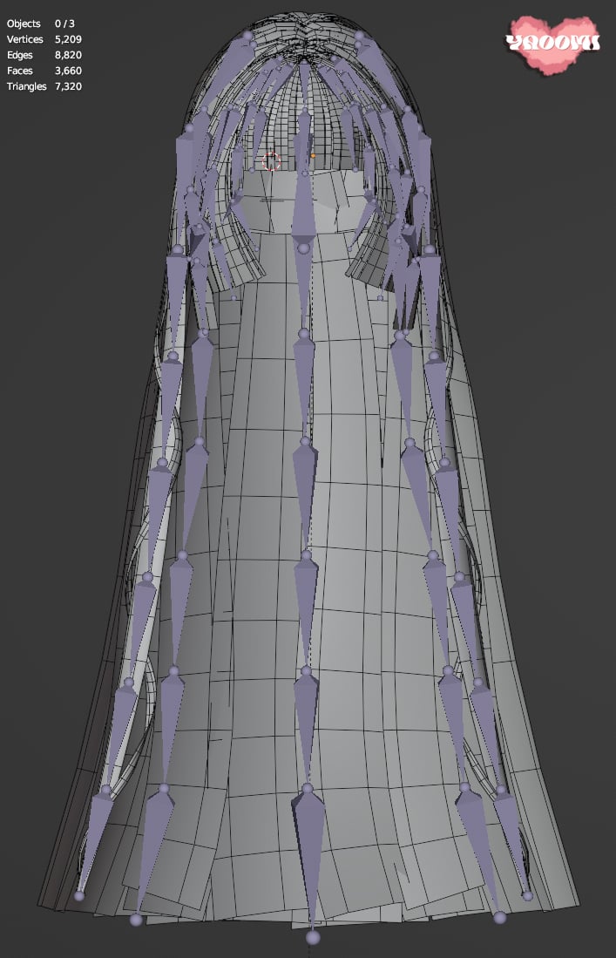
Task: Select the orange object origin dot
Action: (x=313, y=156)
